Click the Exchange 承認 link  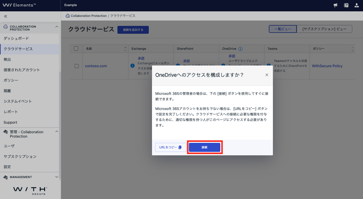click(x=141, y=58)
